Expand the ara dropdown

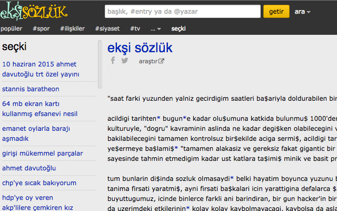[x=302, y=12]
